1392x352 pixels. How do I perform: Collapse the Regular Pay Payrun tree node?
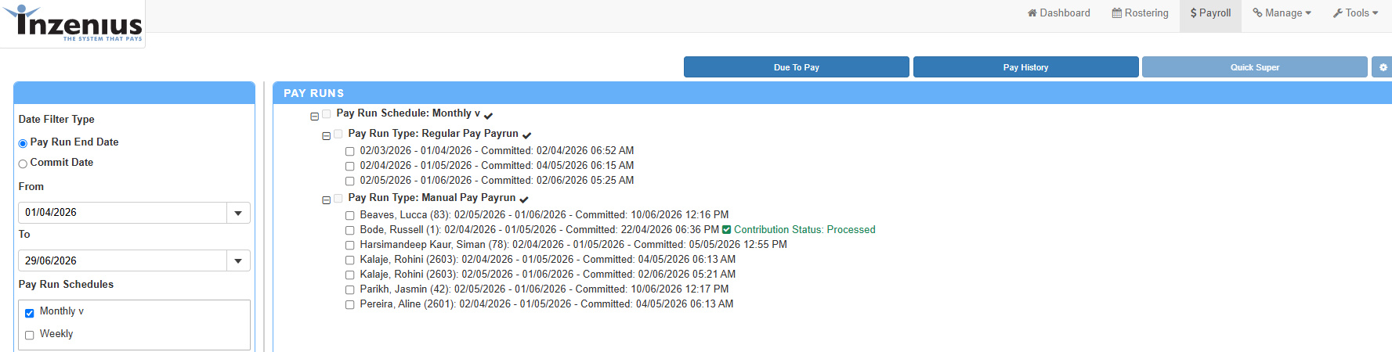(x=326, y=136)
